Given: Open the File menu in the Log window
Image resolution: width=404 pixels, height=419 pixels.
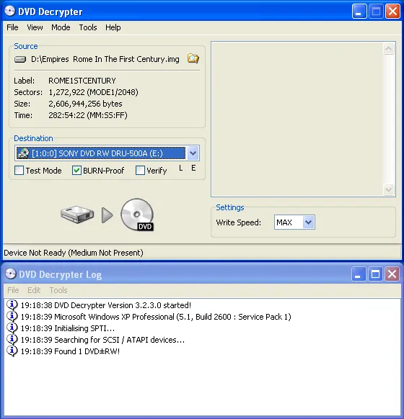Looking at the screenshot, I should pyautogui.click(x=13, y=290).
